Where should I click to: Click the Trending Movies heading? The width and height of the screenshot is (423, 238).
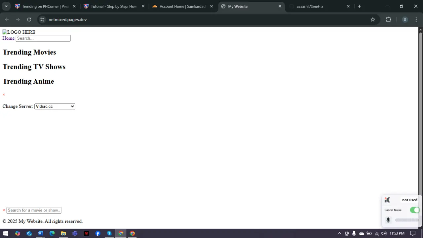click(x=29, y=52)
